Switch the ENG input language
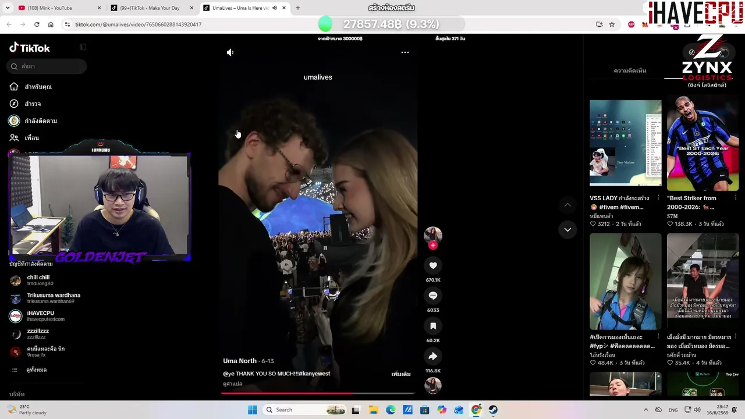Image resolution: width=745 pixels, height=419 pixels. [673, 410]
